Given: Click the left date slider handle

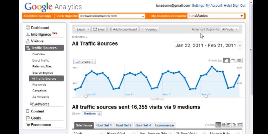Looking at the screenshot, I should 86,96.
